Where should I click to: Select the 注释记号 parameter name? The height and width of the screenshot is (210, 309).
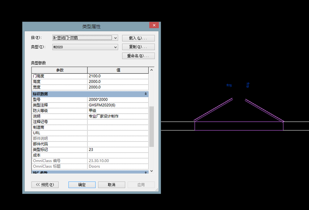60,122
